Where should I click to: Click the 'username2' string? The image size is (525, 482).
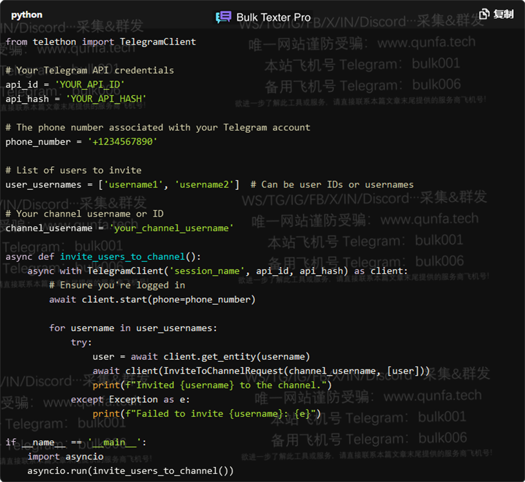(204, 185)
